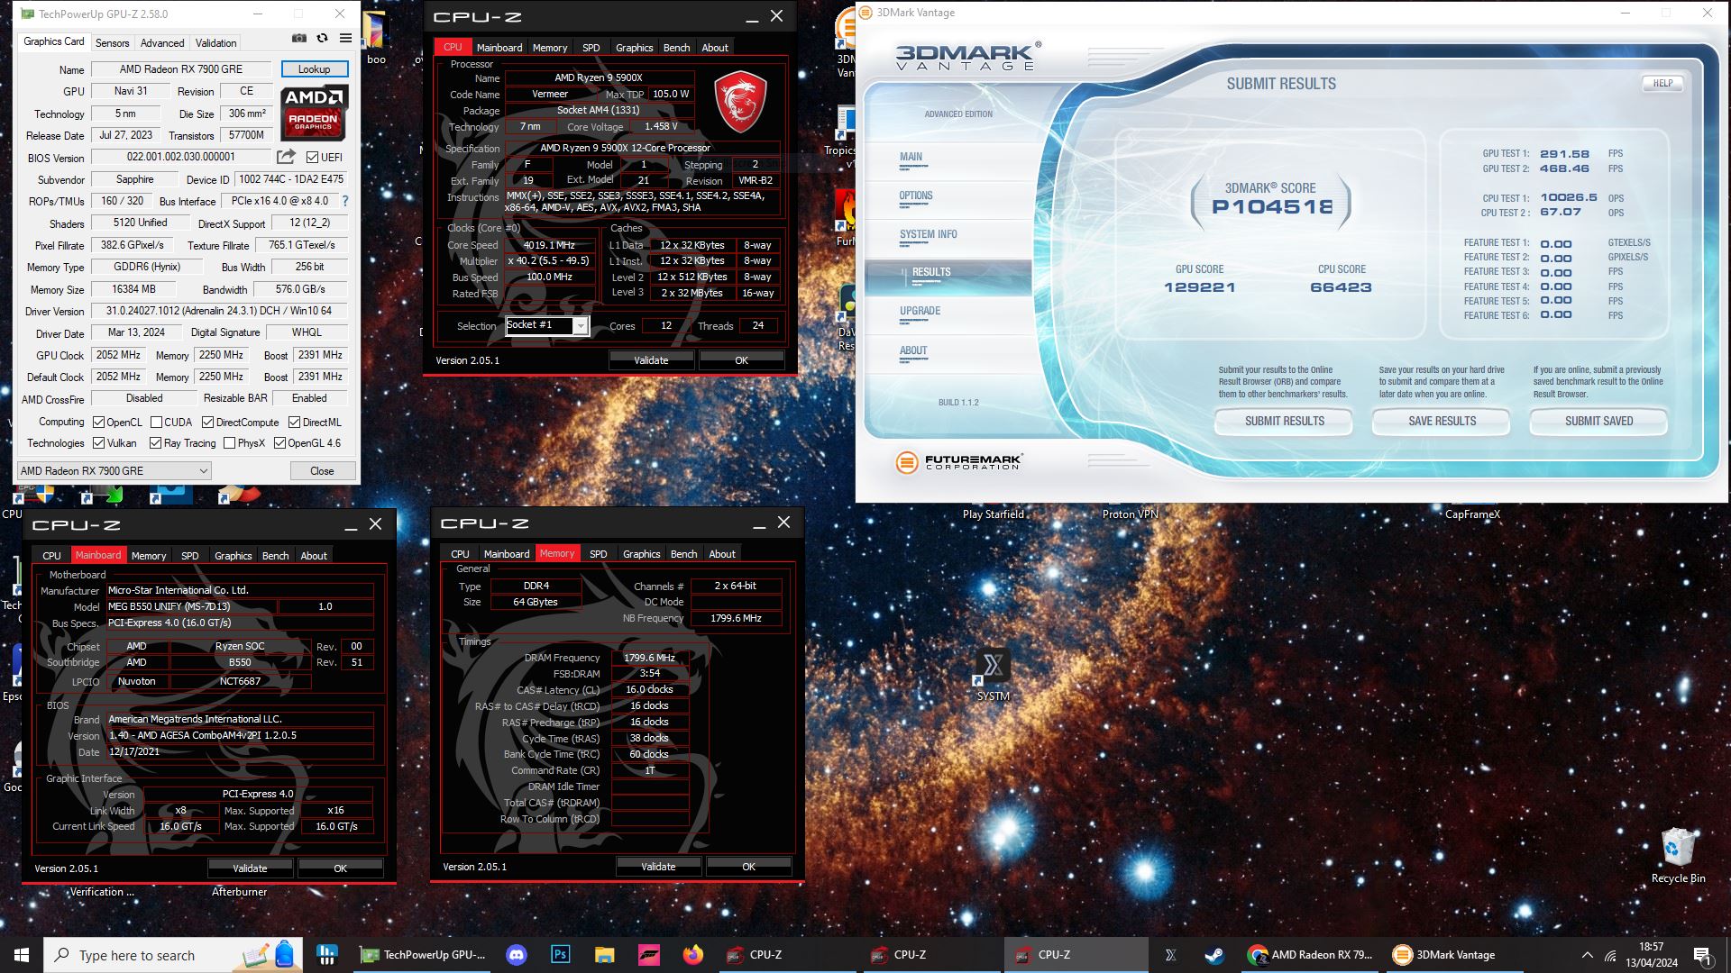
Task: Open File Explorer from the taskbar
Action: pyautogui.click(x=604, y=955)
